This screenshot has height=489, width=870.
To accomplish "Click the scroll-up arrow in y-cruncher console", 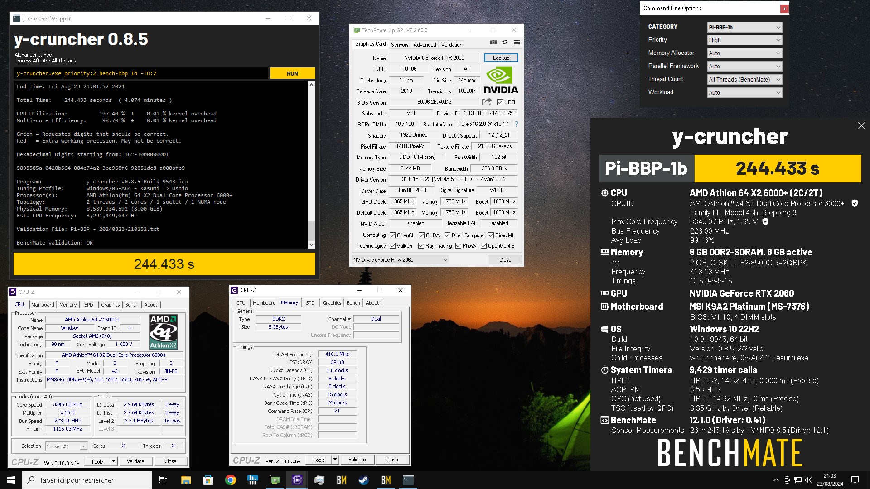I will point(311,85).
